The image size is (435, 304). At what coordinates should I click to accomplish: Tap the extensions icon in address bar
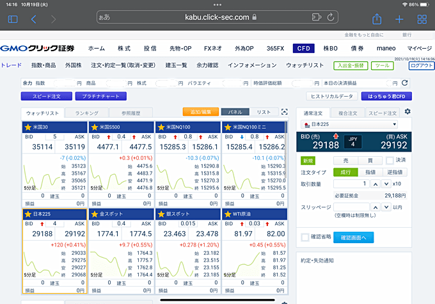(317, 17)
